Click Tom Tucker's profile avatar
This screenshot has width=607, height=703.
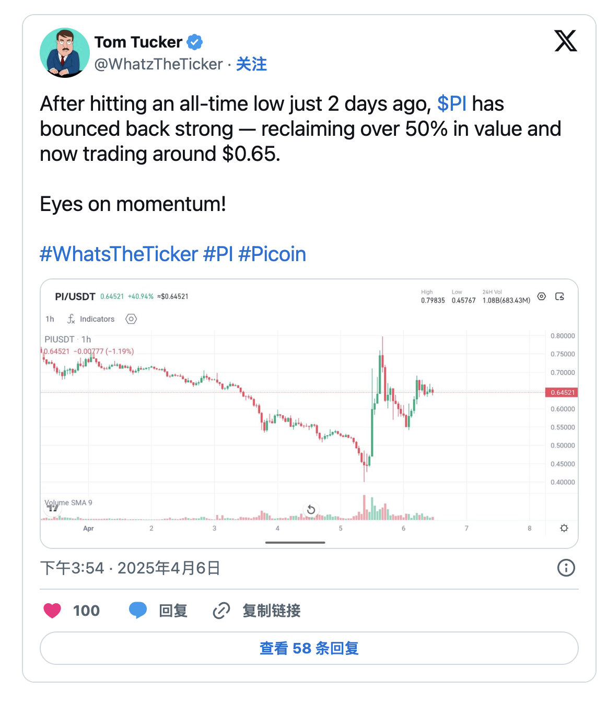pos(64,53)
